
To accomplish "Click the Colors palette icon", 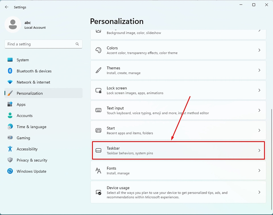I will 98,50.
